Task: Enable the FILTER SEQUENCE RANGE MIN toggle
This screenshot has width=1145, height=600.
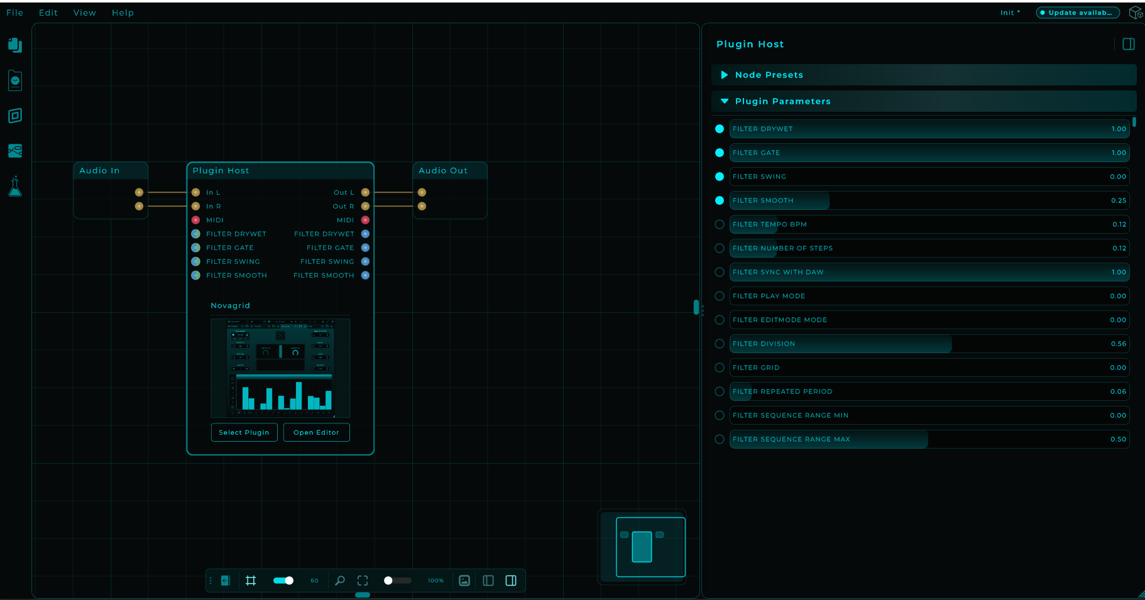Action: tap(720, 415)
